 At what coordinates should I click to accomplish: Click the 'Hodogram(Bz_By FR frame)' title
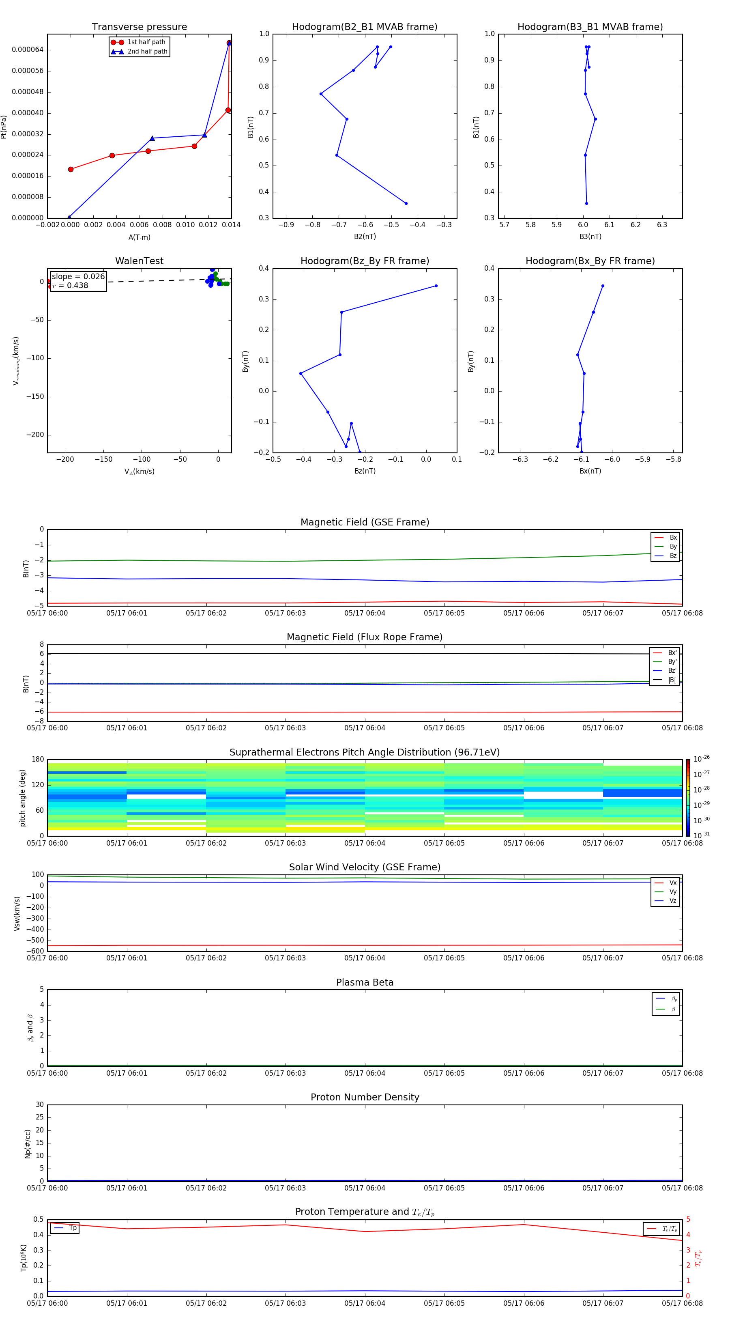click(x=365, y=261)
